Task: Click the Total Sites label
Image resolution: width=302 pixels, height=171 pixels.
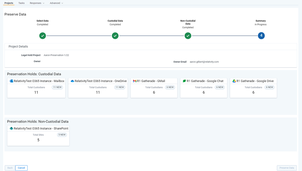Action: (38, 135)
